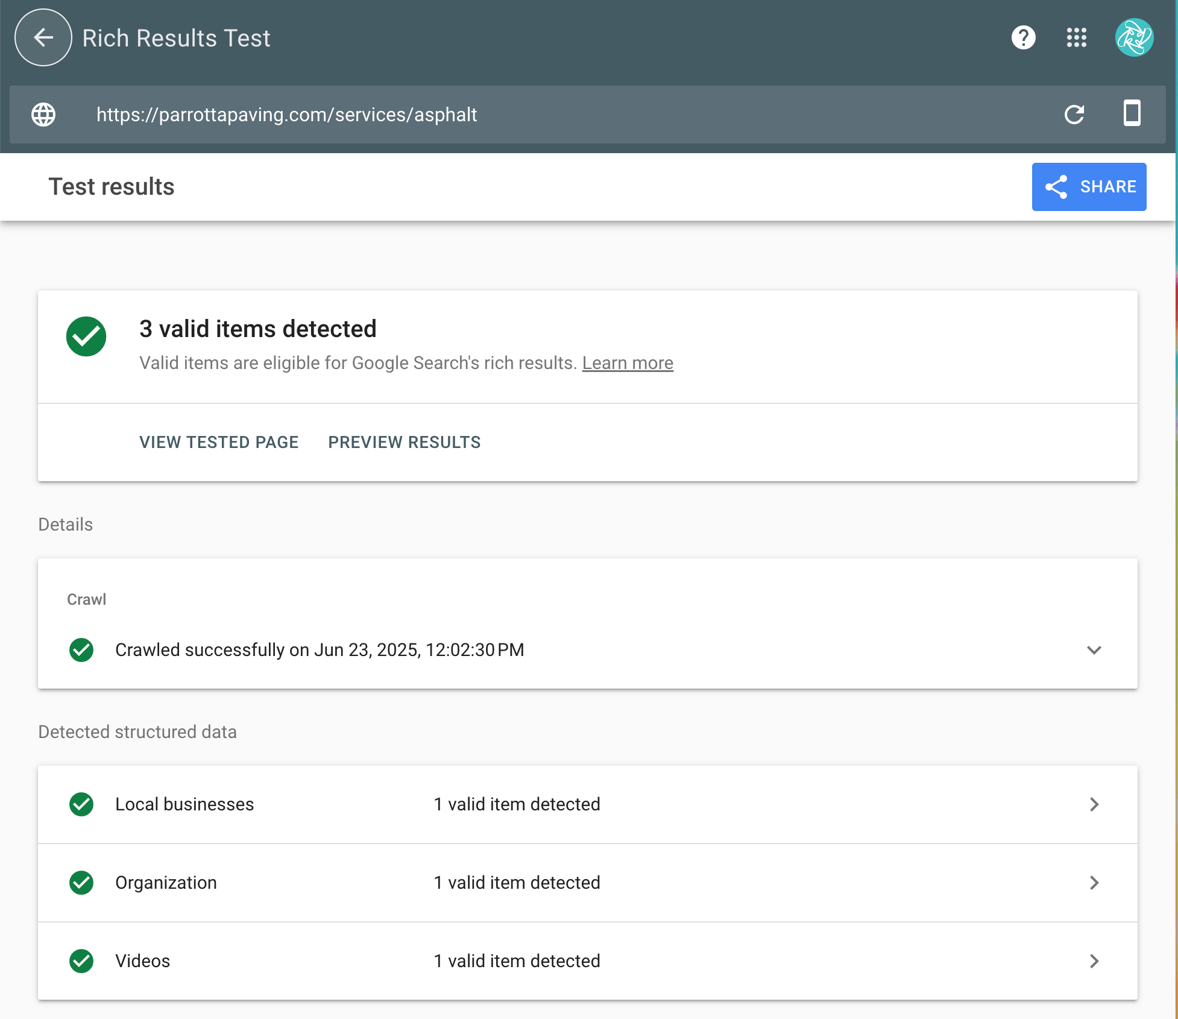Follow the Learn more link
The height and width of the screenshot is (1019, 1178).
628,363
